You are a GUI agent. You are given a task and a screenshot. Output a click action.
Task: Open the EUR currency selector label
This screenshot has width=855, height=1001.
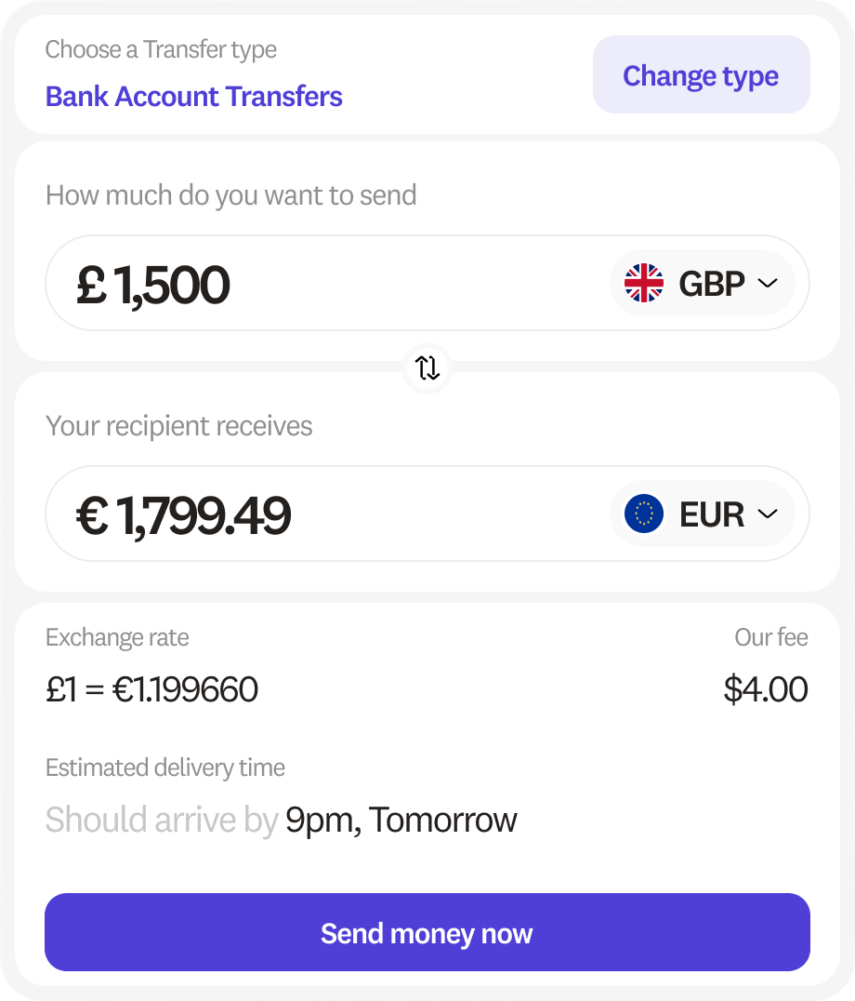[712, 514]
